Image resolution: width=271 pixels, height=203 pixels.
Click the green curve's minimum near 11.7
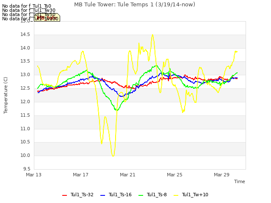(x=116, y=110)
